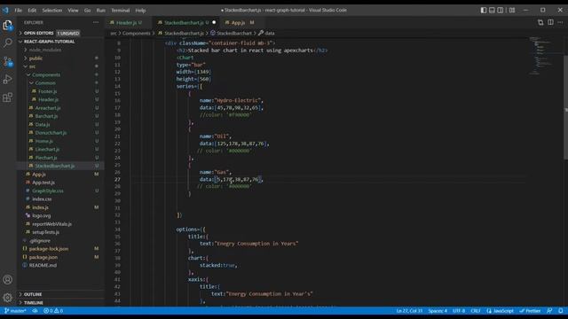Open the Edit menu
The height and width of the screenshot is (319, 568).
click(x=32, y=10)
